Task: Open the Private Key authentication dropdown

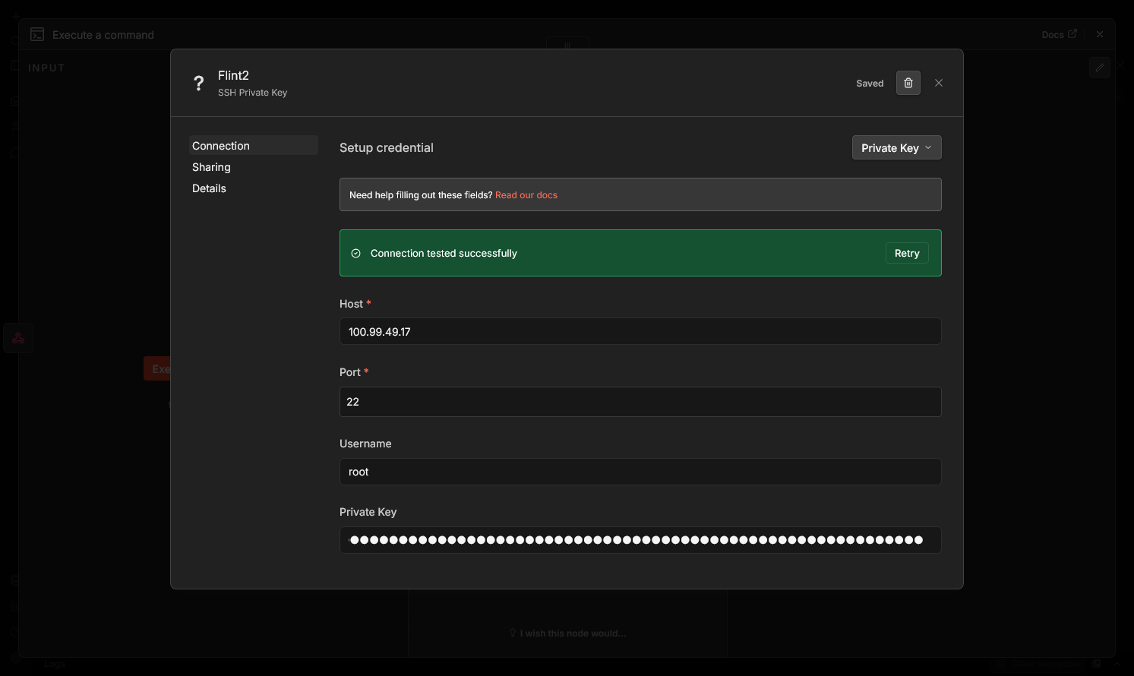Action: [x=896, y=147]
